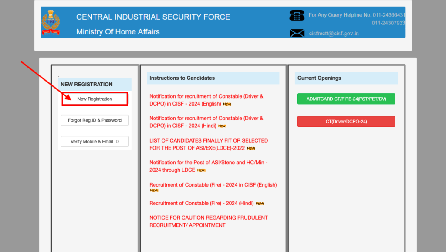Click the CISF emblem logo
446x252 pixels.
pos(51,22)
